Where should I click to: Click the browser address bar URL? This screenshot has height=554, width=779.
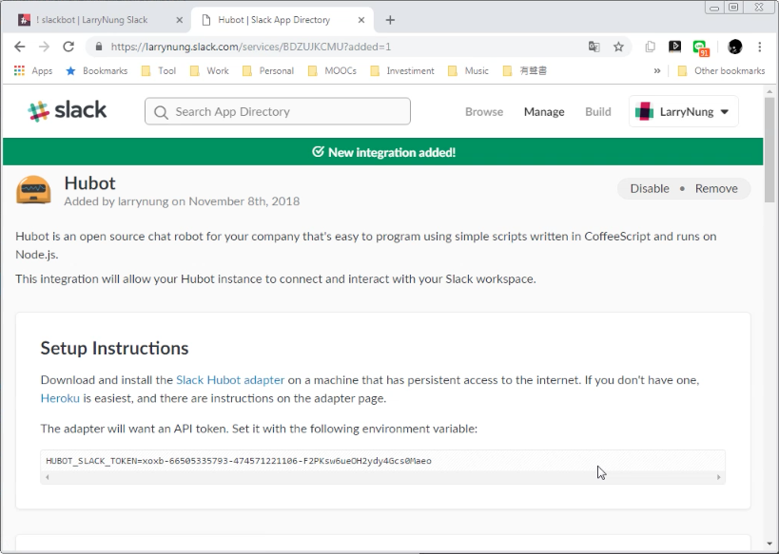[251, 47]
